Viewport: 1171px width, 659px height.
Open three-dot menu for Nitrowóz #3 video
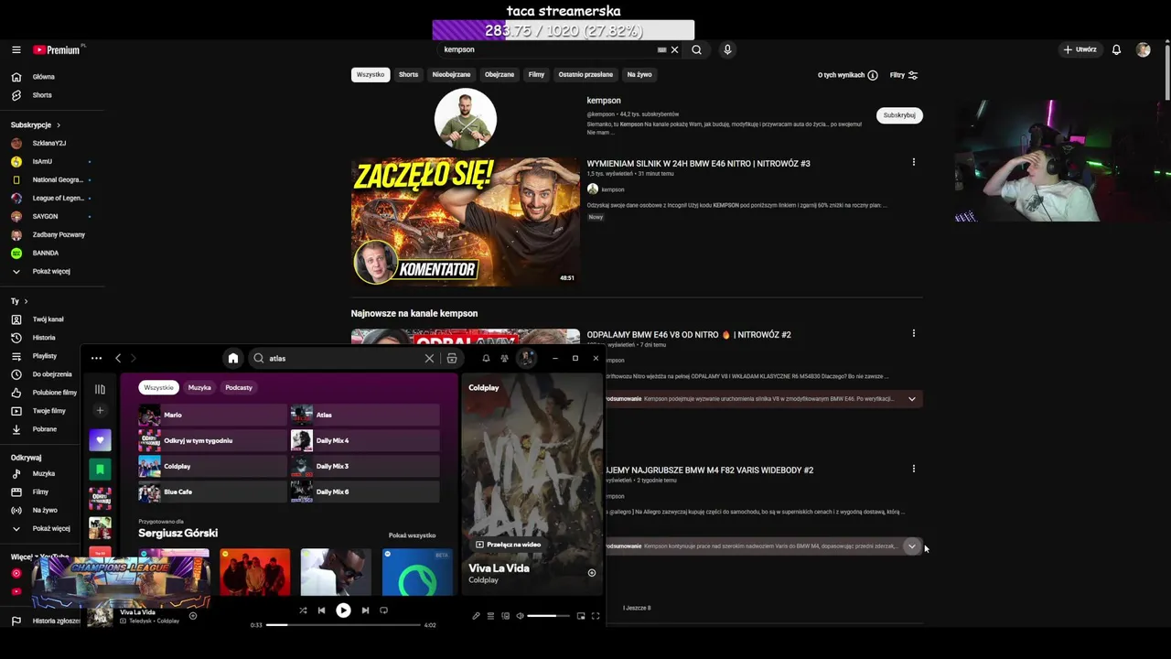pos(913,163)
